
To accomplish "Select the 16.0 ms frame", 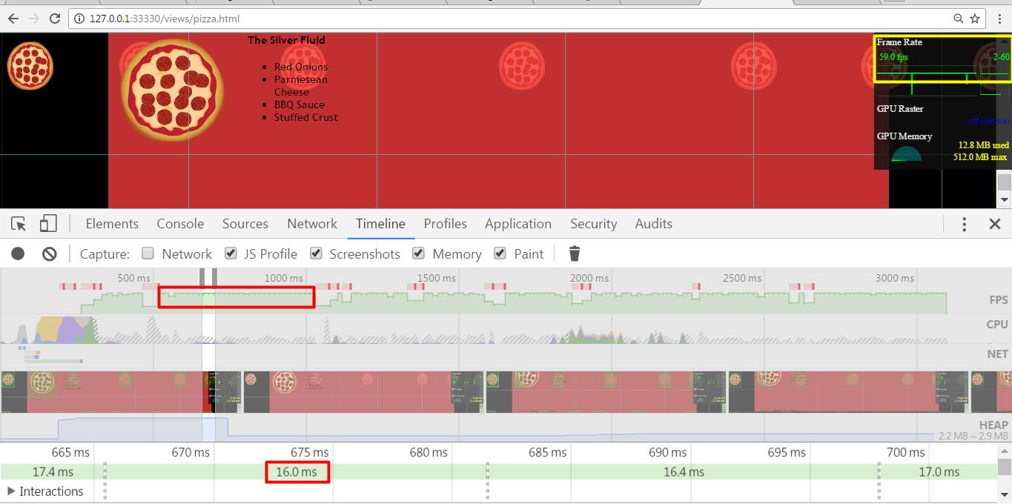I will 297,472.
